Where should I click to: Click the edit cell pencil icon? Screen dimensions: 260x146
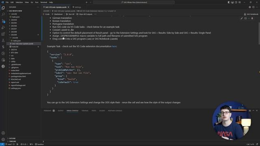pos(242,18)
